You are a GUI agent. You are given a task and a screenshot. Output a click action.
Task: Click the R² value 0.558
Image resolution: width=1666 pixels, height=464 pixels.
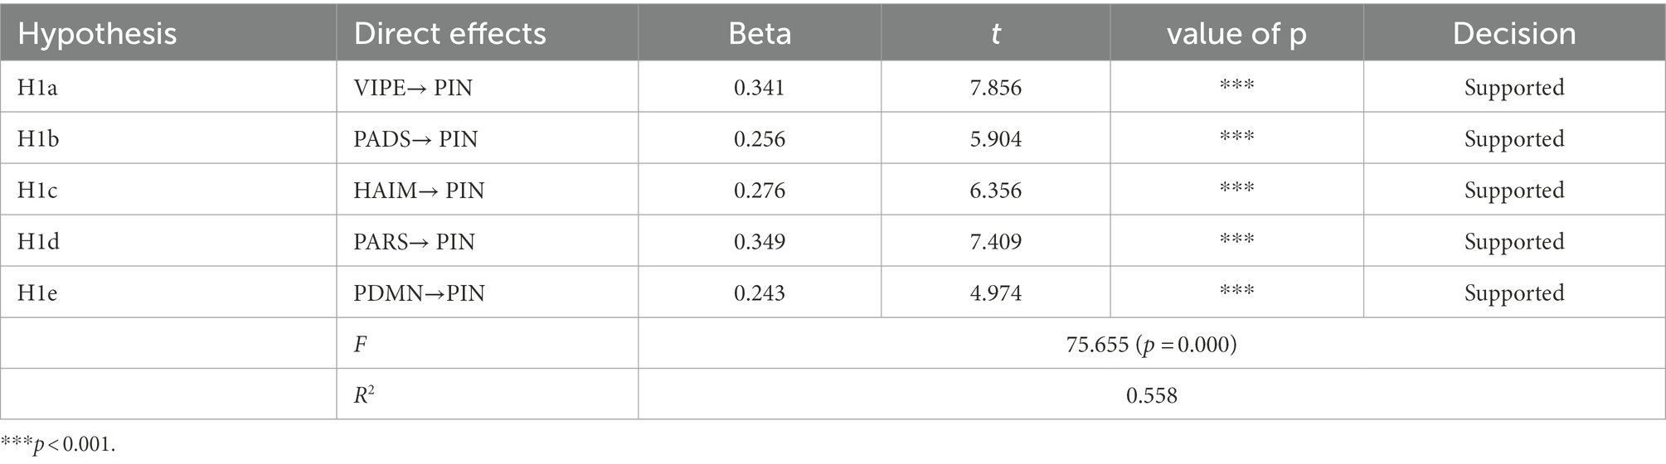(1152, 395)
